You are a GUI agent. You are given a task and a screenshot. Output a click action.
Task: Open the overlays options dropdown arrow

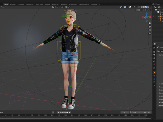tap(132, 7)
